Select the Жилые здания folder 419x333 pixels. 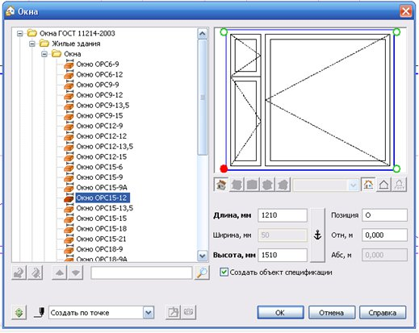click(76, 44)
